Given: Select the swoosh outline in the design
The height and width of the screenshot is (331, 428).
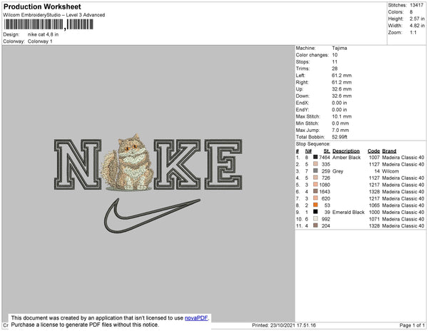Looking at the screenshot, I should pyautogui.click(x=152, y=215).
